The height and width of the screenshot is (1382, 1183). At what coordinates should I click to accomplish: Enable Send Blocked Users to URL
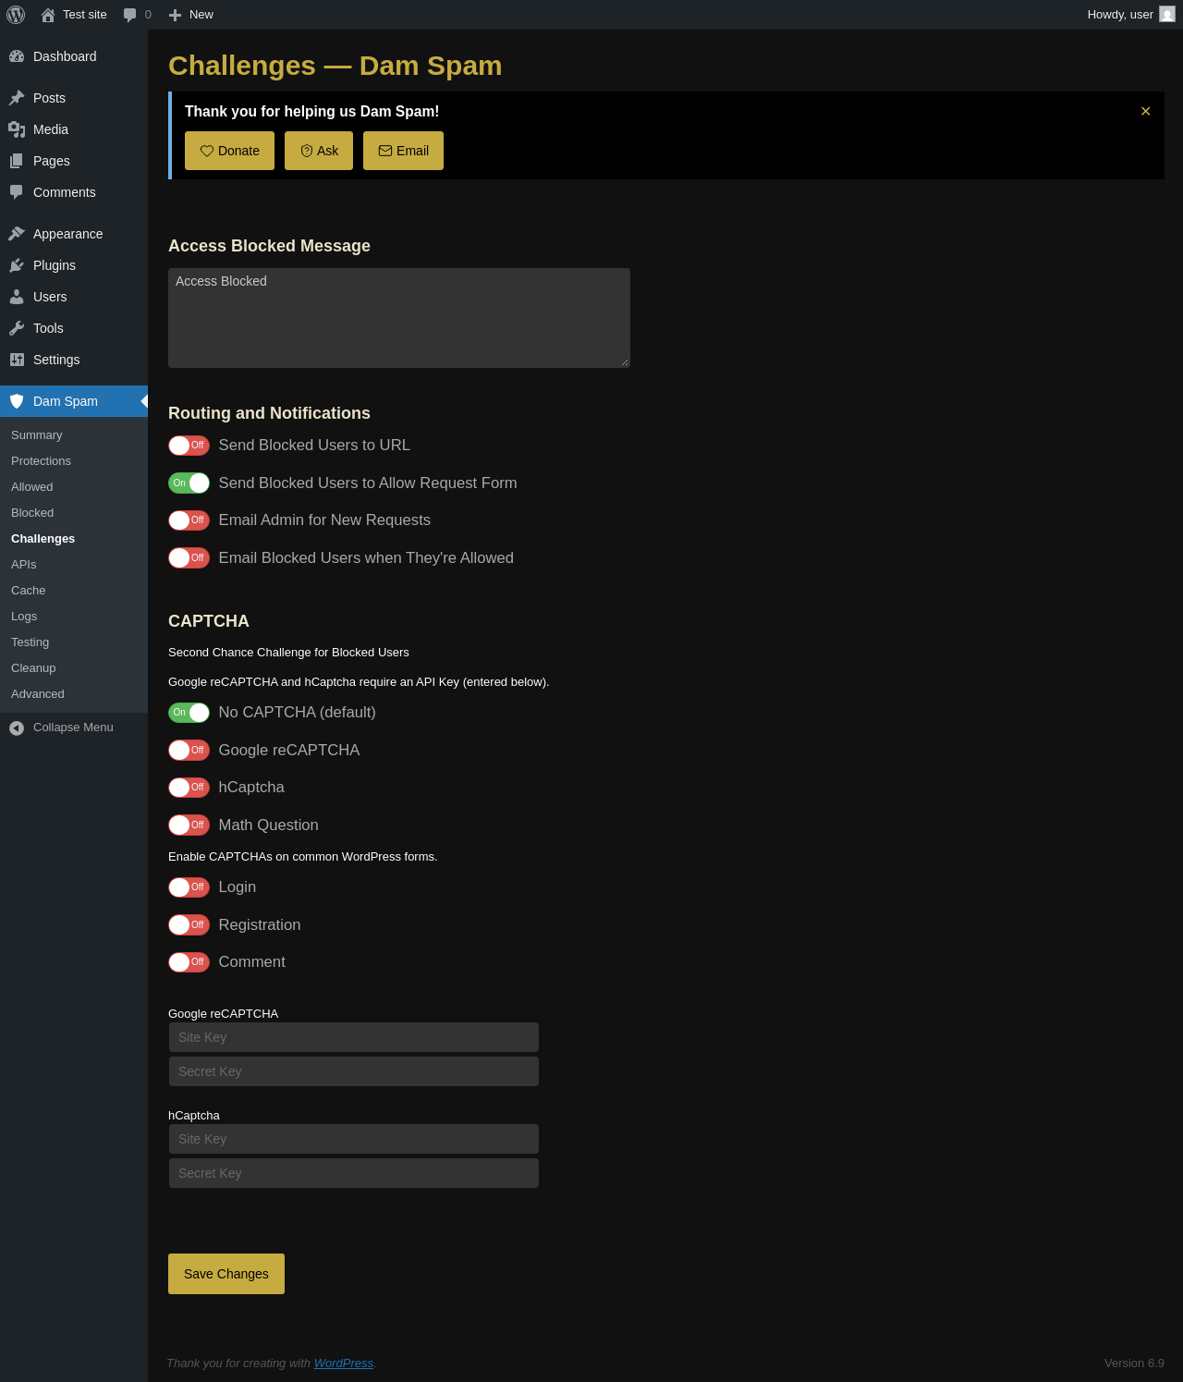pyautogui.click(x=189, y=446)
